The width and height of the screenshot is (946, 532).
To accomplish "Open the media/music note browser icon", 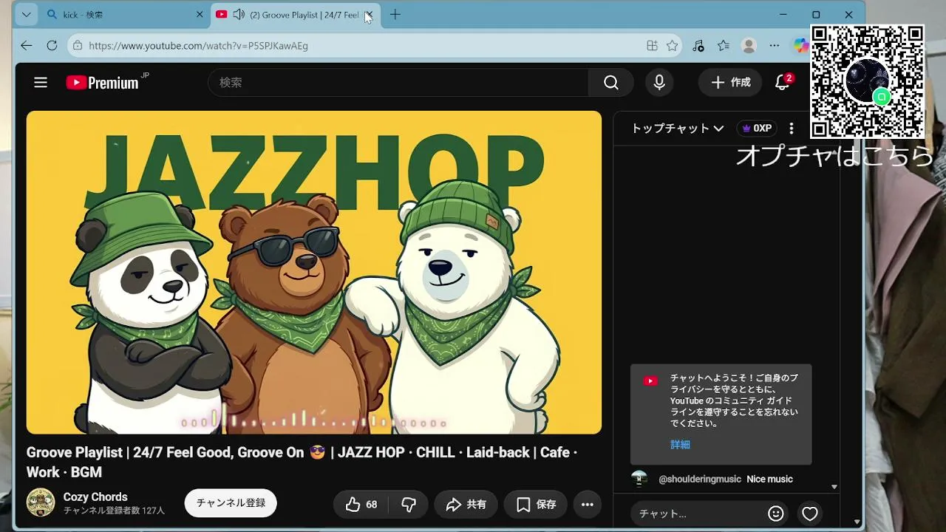I will (x=698, y=46).
